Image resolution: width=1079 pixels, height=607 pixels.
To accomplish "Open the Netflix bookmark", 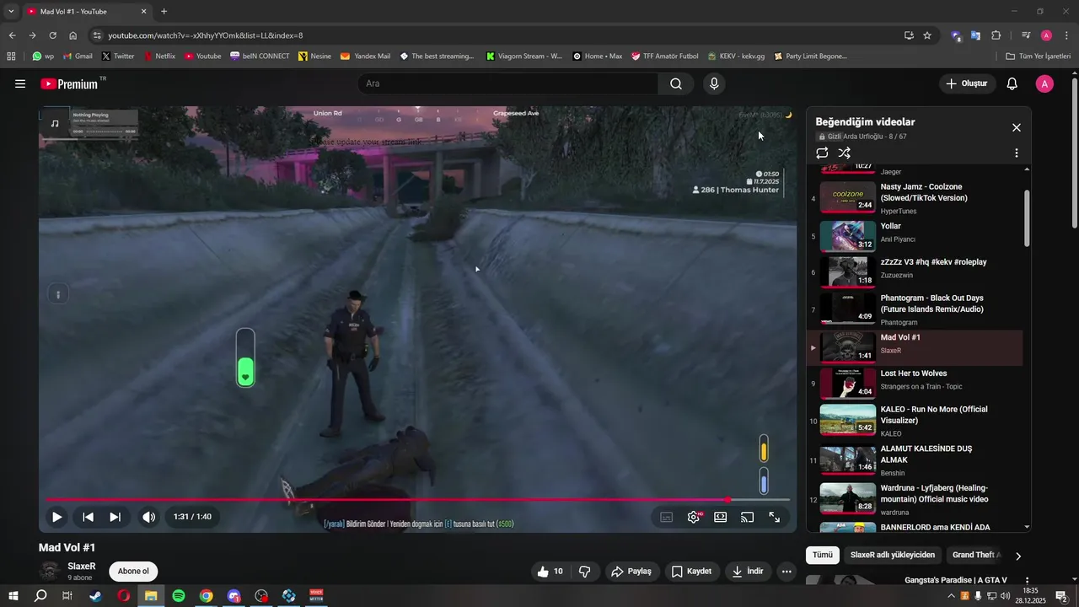I will click(x=159, y=56).
